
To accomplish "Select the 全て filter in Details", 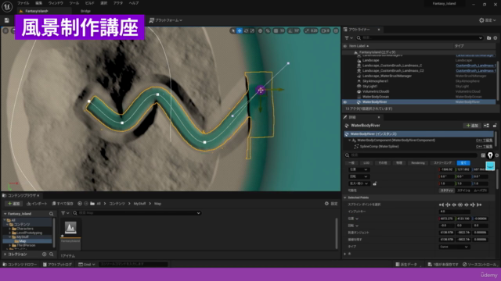I will pos(463,163).
